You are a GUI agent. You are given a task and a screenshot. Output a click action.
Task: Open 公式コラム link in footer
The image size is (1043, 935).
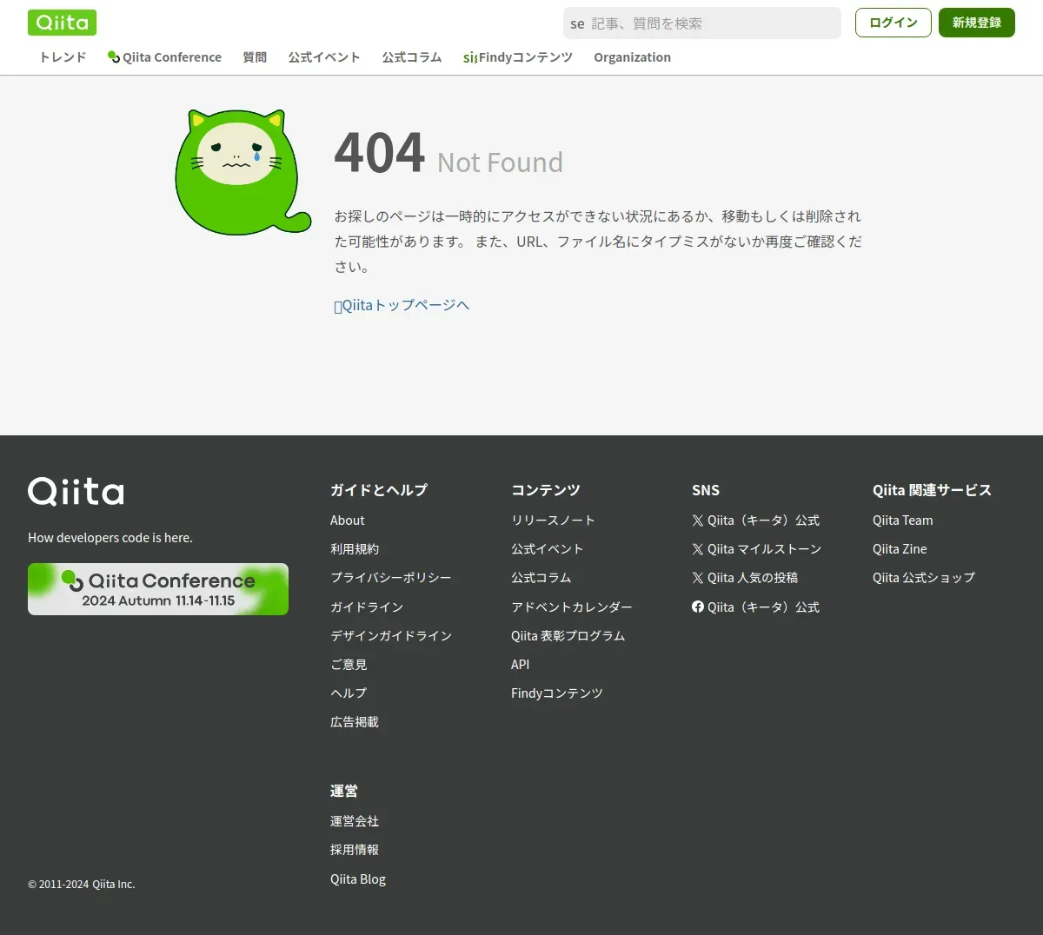541,578
